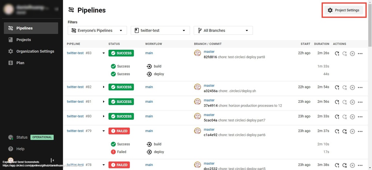The width and height of the screenshot is (372, 170).
Task: Rerun pipeline #83 workflow icon
Action: pyautogui.click(x=337, y=54)
